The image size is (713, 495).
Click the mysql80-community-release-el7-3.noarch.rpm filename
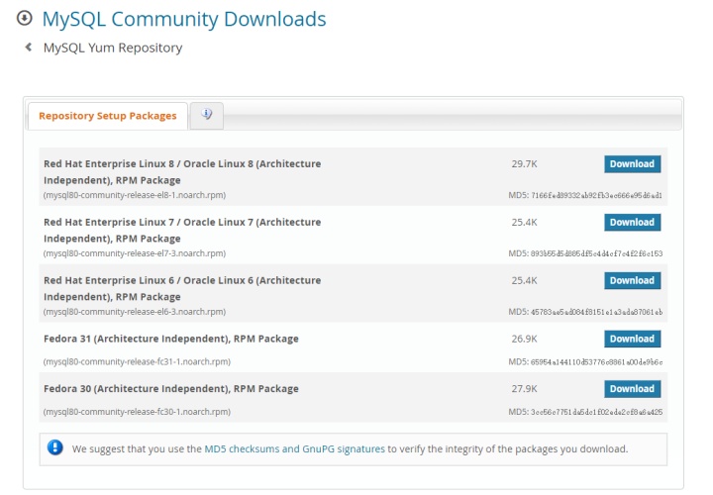[x=135, y=253]
